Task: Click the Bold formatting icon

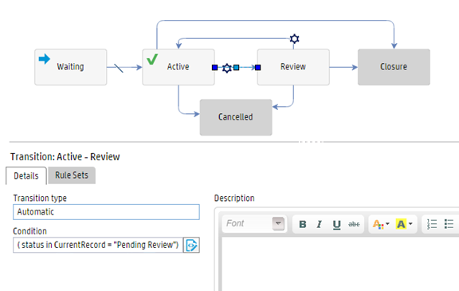Action: (x=303, y=224)
